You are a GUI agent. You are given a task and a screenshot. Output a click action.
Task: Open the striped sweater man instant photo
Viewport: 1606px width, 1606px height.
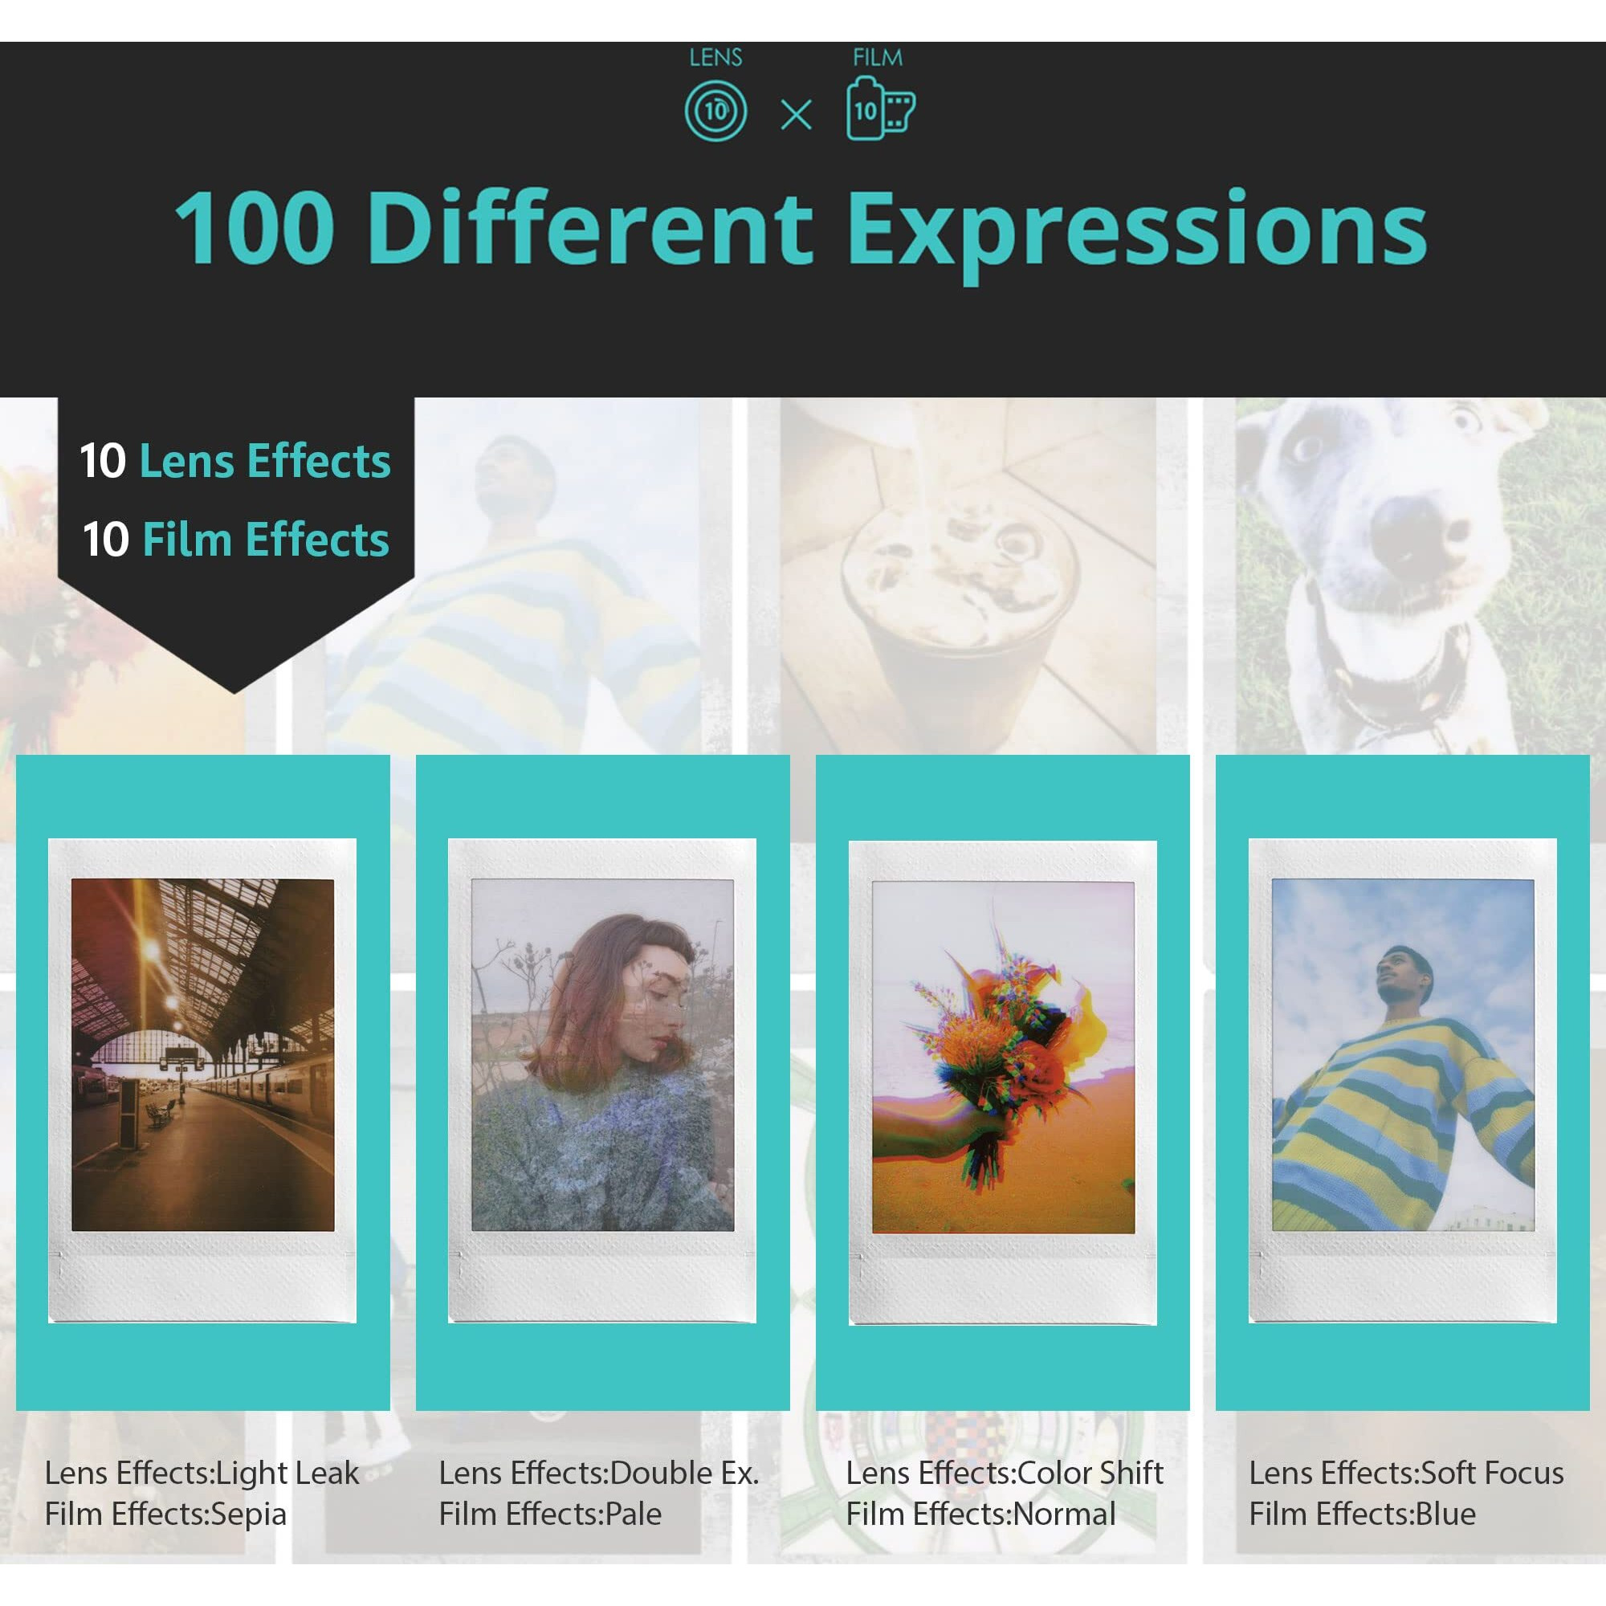(1402, 1055)
